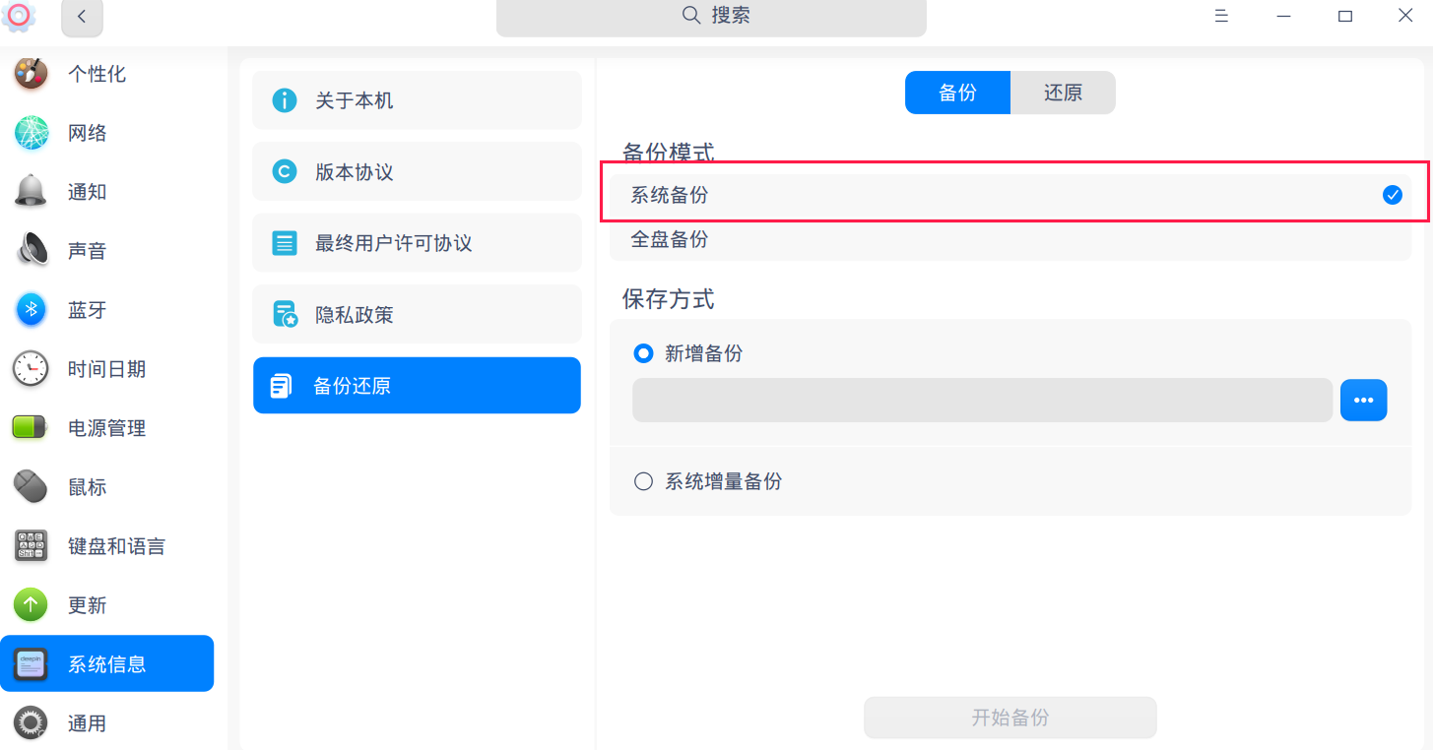Open Keyboard and Language (键盘和语言) icon
This screenshot has height=750, width=1433.
(32, 546)
